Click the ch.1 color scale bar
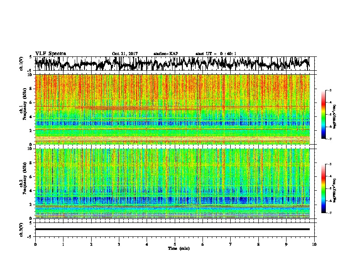Screen dimensions: 354x274 [323, 115]
